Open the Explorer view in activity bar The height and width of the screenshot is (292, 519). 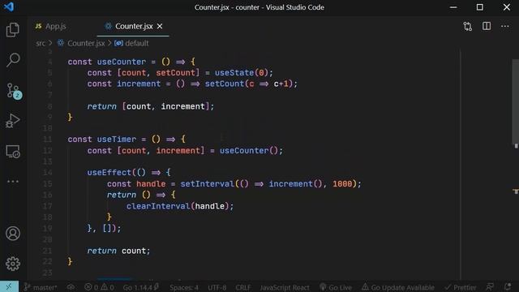(x=13, y=30)
